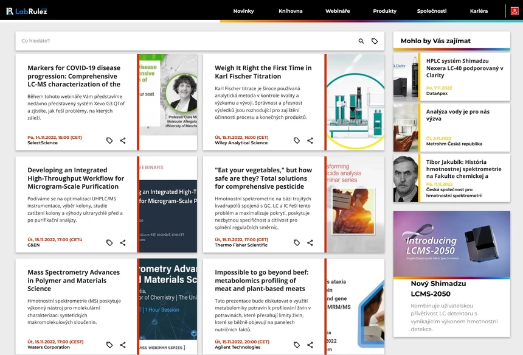Image resolution: width=523 pixels, height=355 pixels.
Task: Click the 'DataApex' source label
Action: click(x=437, y=94)
